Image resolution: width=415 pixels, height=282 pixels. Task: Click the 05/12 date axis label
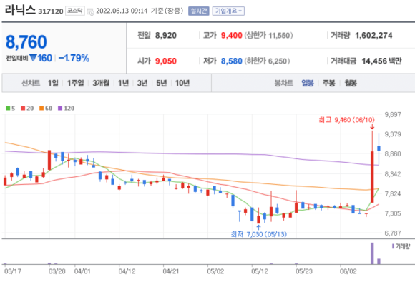[x=260, y=271]
